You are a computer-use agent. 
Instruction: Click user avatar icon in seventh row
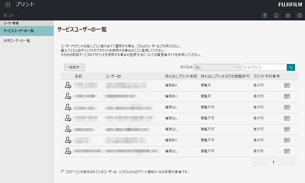(68, 151)
